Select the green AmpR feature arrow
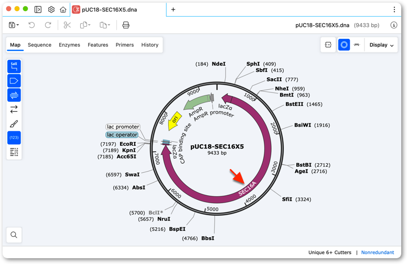 pyautogui.click(x=197, y=103)
